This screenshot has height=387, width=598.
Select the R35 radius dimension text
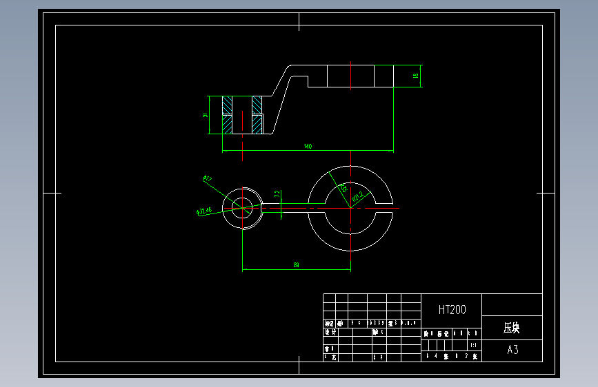pyautogui.click(x=343, y=188)
